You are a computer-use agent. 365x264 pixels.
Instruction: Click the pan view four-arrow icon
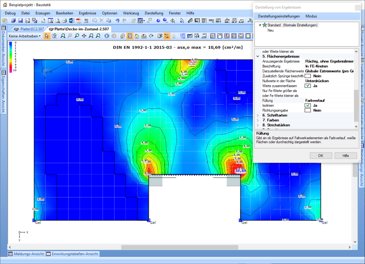pos(84,36)
